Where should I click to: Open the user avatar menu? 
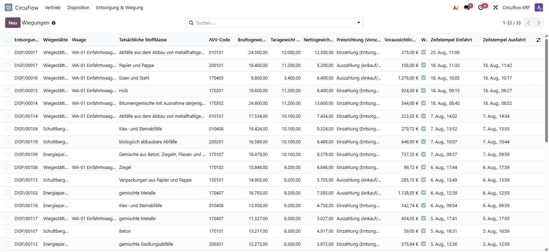(538, 7)
